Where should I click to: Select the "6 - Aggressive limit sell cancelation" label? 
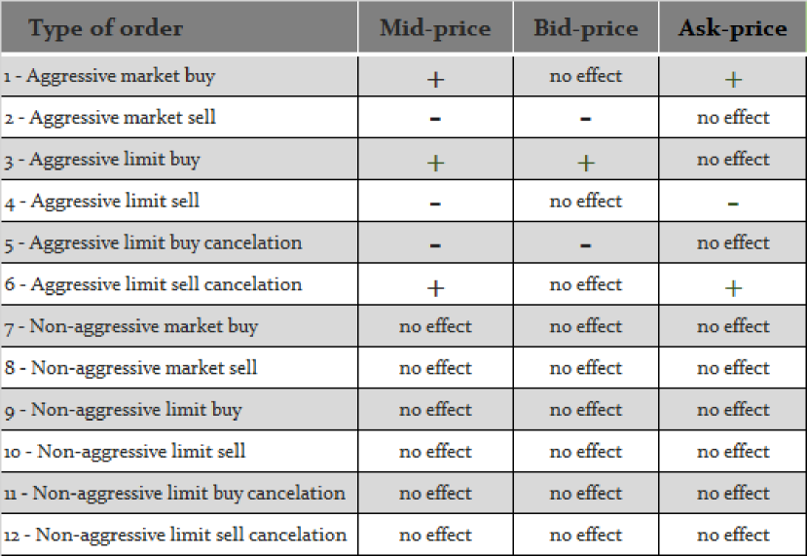152,284
